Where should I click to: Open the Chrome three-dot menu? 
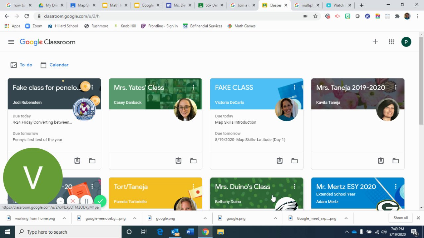(417, 16)
